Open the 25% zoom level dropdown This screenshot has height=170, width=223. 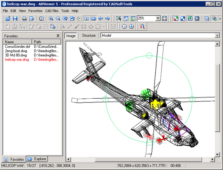(158, 18)
